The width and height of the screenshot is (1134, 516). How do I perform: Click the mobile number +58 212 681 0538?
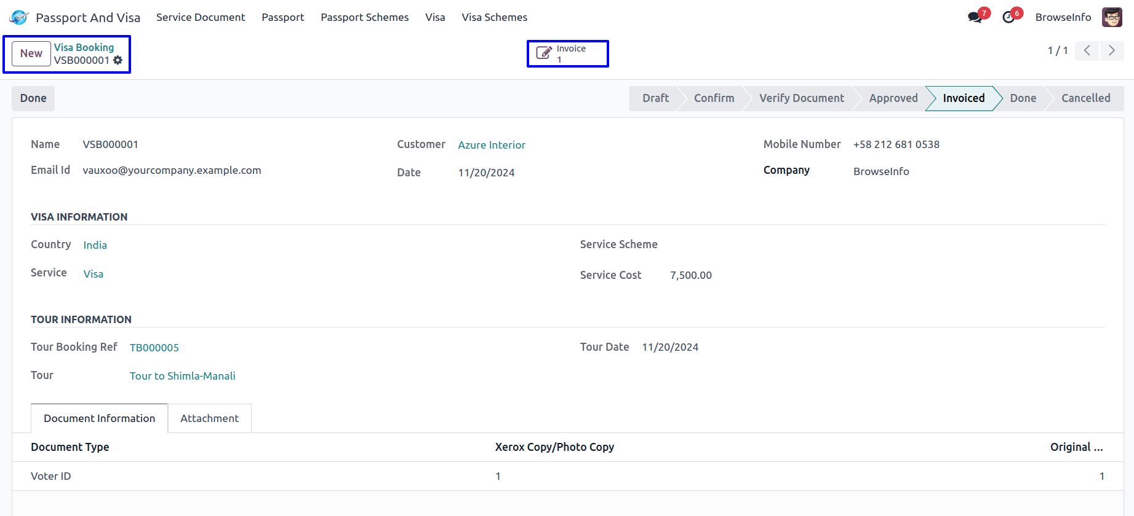click(896, 144)
